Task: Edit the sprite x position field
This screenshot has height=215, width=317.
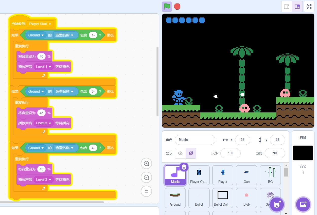Action: tap(242, 140)
